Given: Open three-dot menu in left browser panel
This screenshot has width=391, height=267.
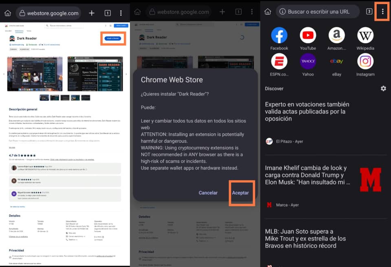Looking at the screenshot, I should click(121, 13).
